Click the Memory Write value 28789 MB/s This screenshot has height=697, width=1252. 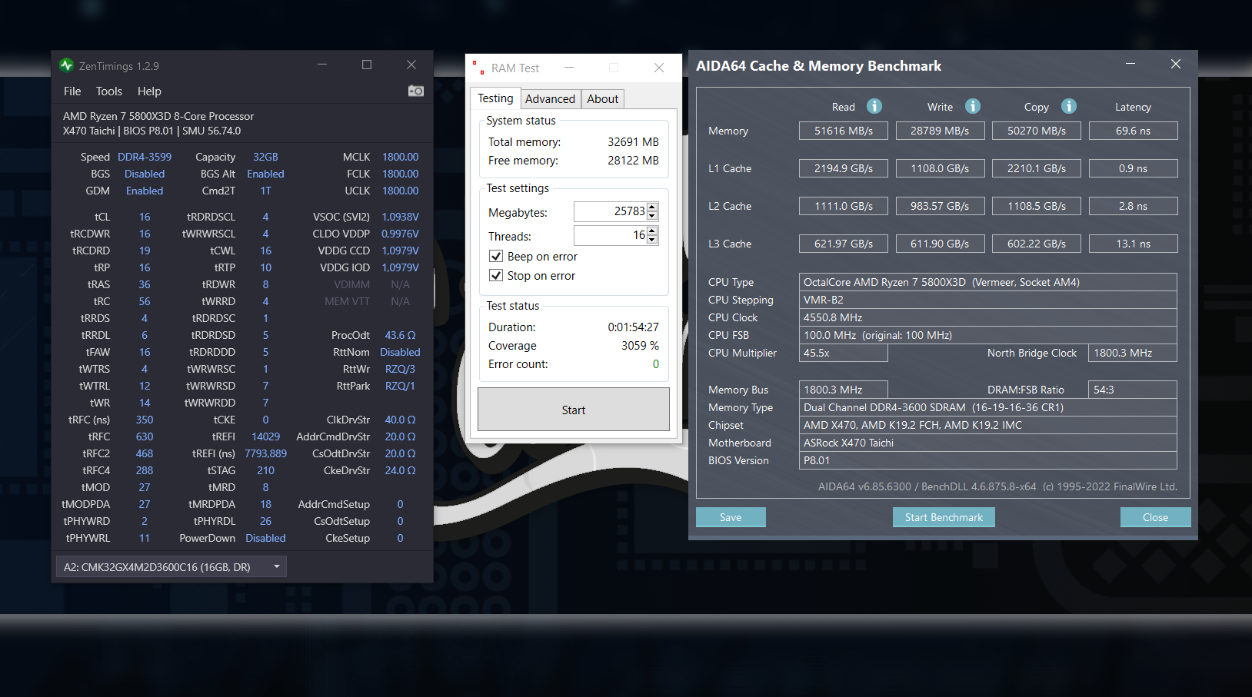[940, 131]
